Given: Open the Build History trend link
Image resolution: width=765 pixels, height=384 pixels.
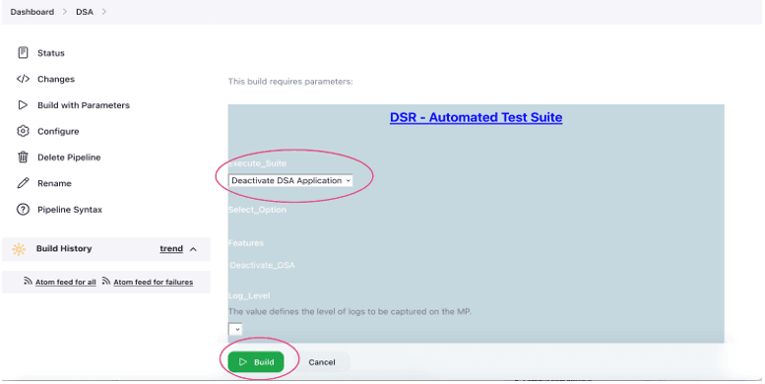Looking at the screenshot, I should tap(171, 249).
